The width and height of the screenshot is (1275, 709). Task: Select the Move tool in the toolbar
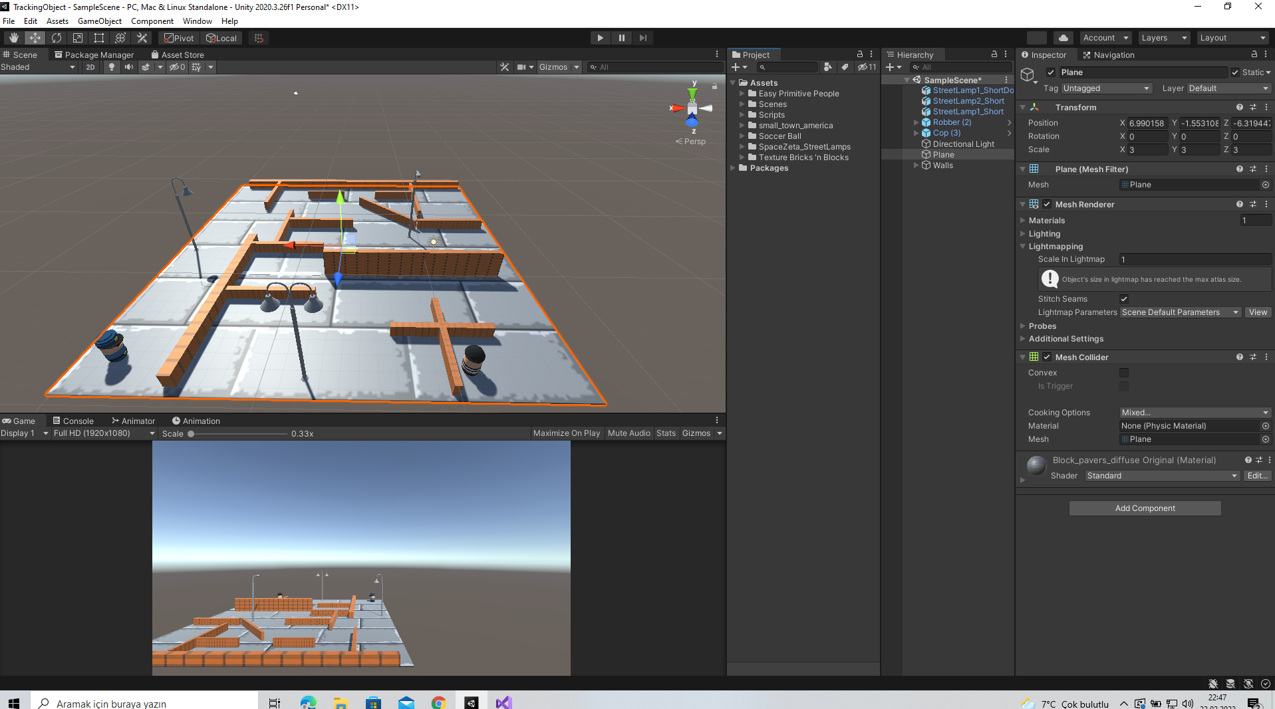[x=35, y=37]
